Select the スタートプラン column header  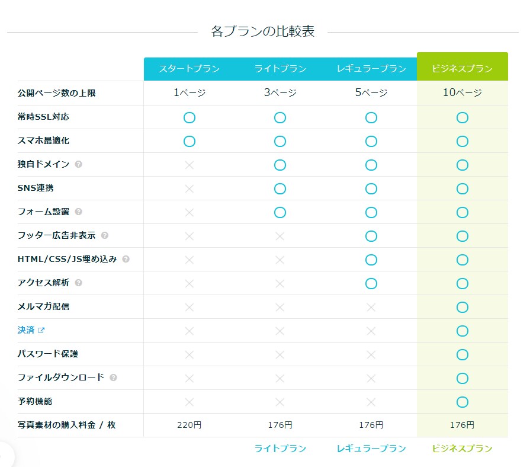point(189,69)
